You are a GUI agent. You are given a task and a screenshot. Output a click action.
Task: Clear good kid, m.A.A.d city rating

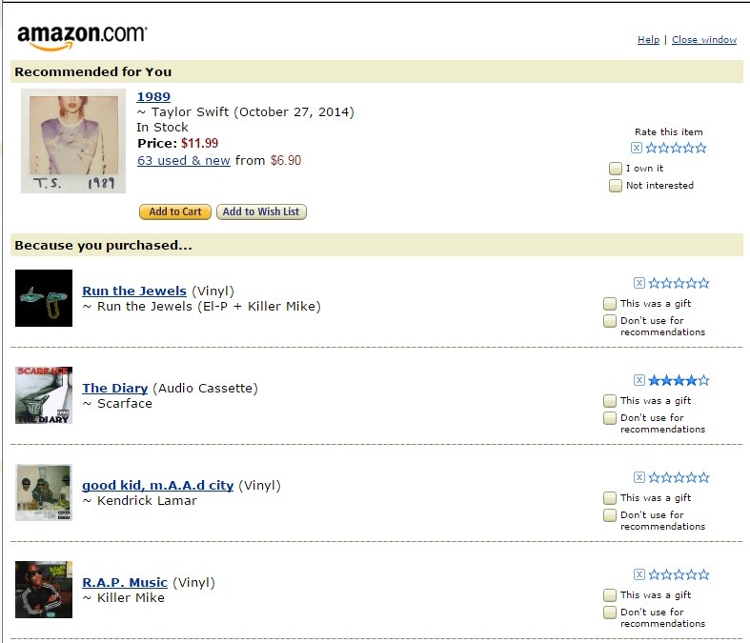[x=639, y=477]
